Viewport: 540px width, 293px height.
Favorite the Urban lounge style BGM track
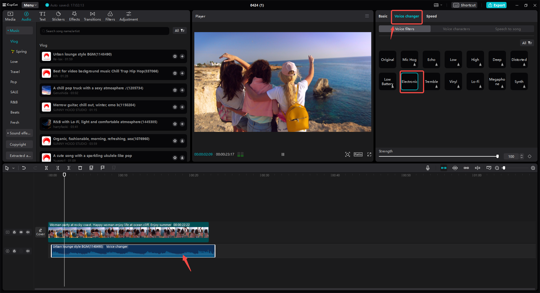[x=175, y=56]
